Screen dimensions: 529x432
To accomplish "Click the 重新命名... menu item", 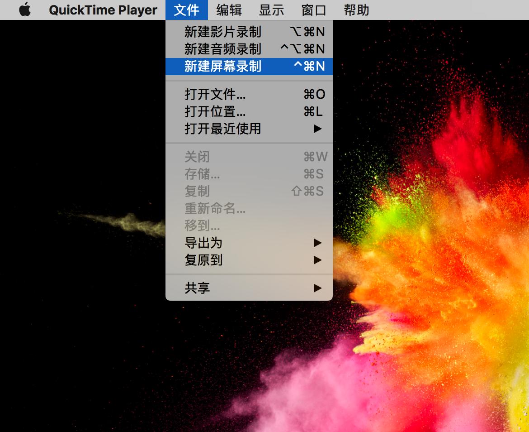I will click(x=215, y=209).
